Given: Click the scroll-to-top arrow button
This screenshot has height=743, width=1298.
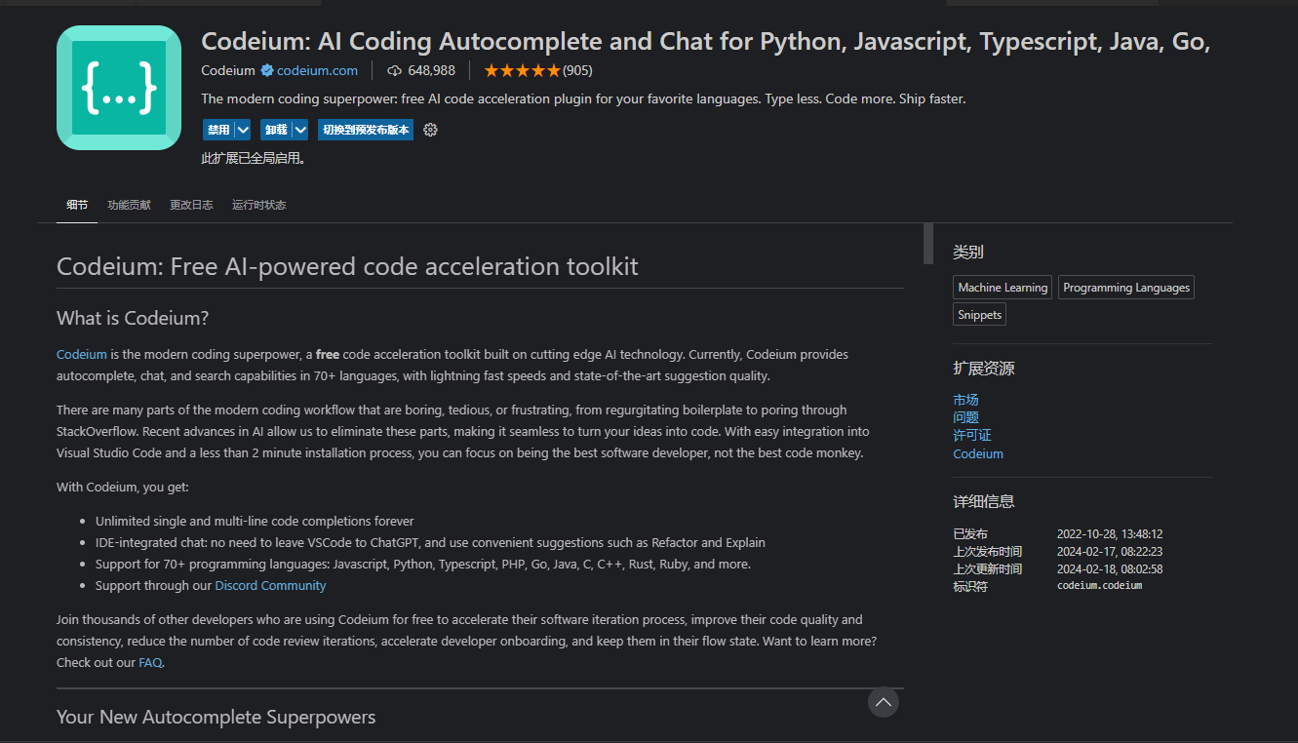Looking at the screenshot, I should tap(883, 702).
